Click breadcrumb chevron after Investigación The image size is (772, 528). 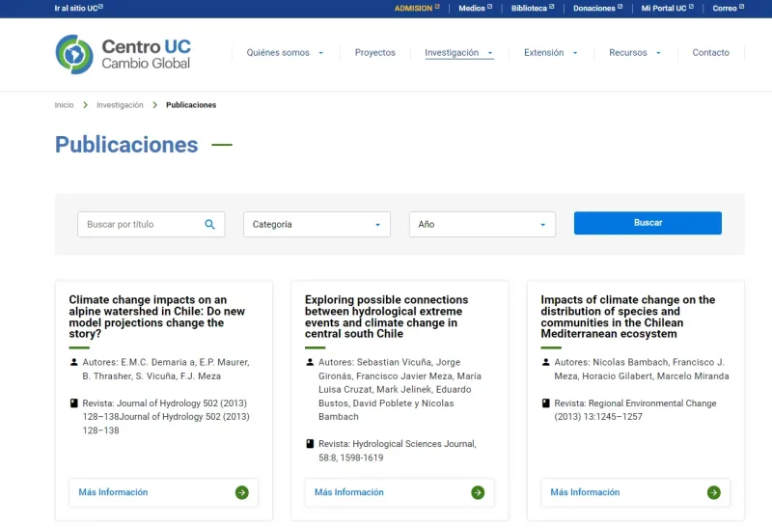click(154, 105)
